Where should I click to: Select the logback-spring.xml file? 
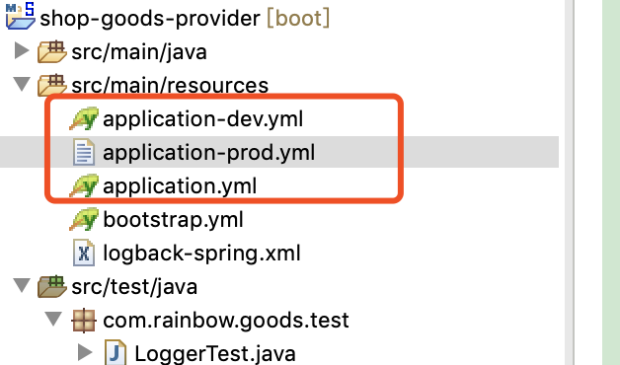point(201,254)
